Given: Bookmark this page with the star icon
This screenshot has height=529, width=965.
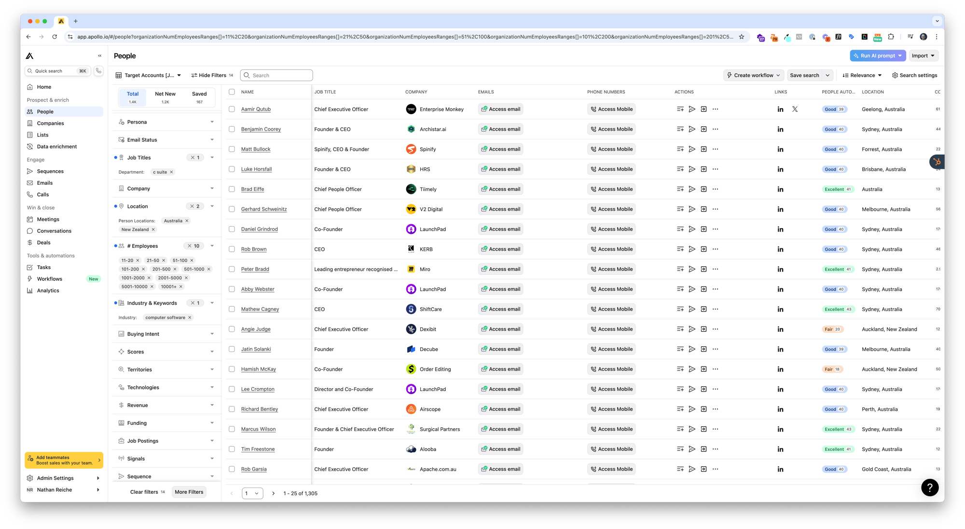Looking at the screenshot, I should pyautogui.click(x=742, y=37).
